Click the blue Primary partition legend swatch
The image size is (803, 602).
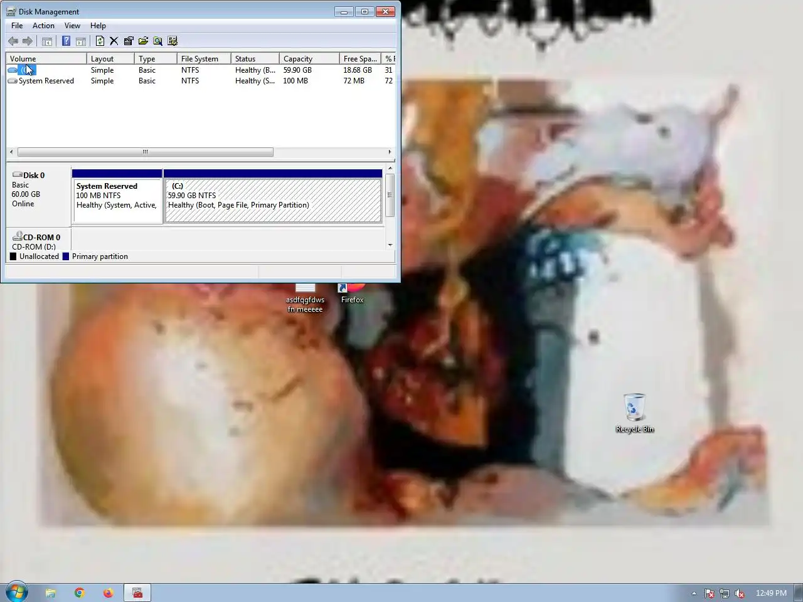66,256
